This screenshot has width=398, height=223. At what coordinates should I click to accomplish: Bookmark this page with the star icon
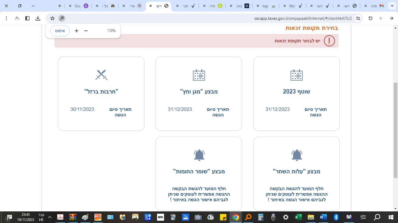pyautogui.click(x=52, y=18)
